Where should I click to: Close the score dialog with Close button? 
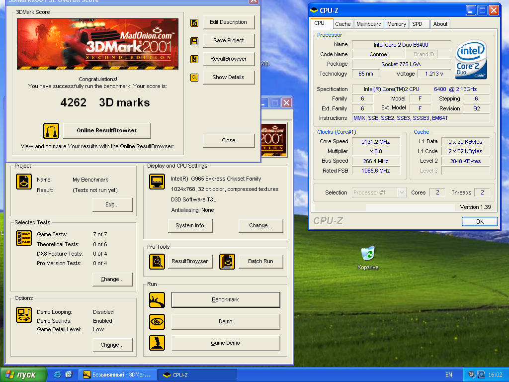(x=229, y=141)
